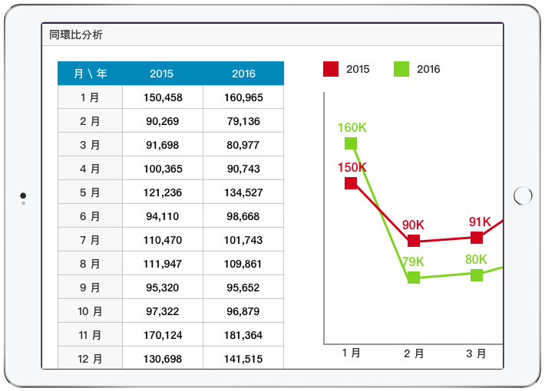Click the 134,527 cell for May 2016

(x=243, y=192)
